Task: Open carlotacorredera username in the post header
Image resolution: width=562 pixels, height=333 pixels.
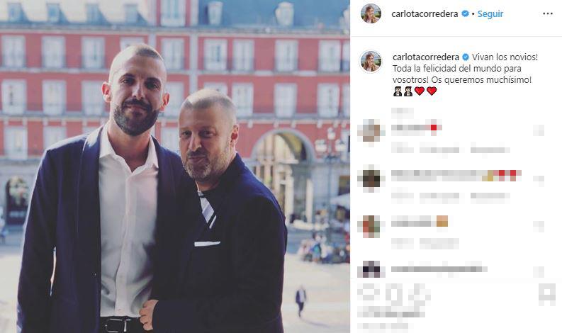Action: (425, 14)
